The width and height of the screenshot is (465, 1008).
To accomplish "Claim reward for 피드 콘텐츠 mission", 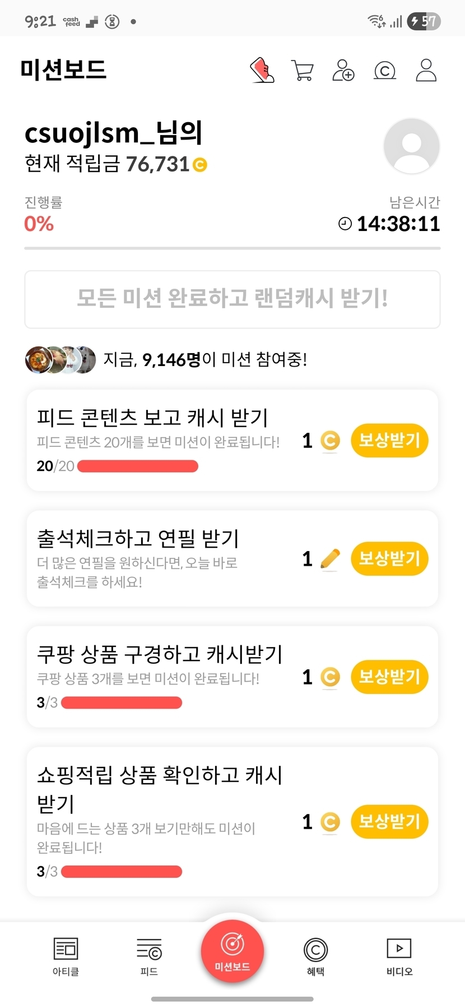I will click(x=389, y=440).
